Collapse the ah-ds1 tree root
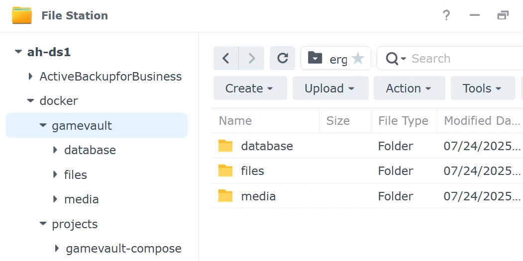This screenshot has width=523, height=261. 18,52
